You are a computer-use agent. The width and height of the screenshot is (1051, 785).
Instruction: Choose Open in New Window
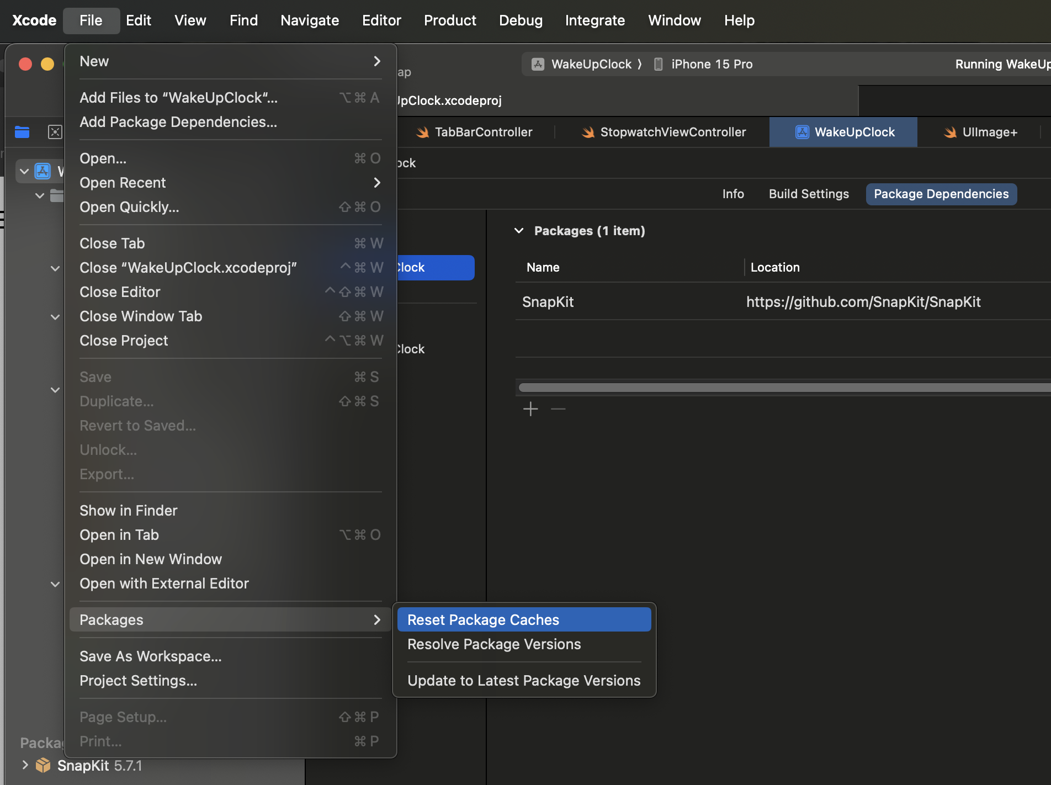(x=231, y=559)
